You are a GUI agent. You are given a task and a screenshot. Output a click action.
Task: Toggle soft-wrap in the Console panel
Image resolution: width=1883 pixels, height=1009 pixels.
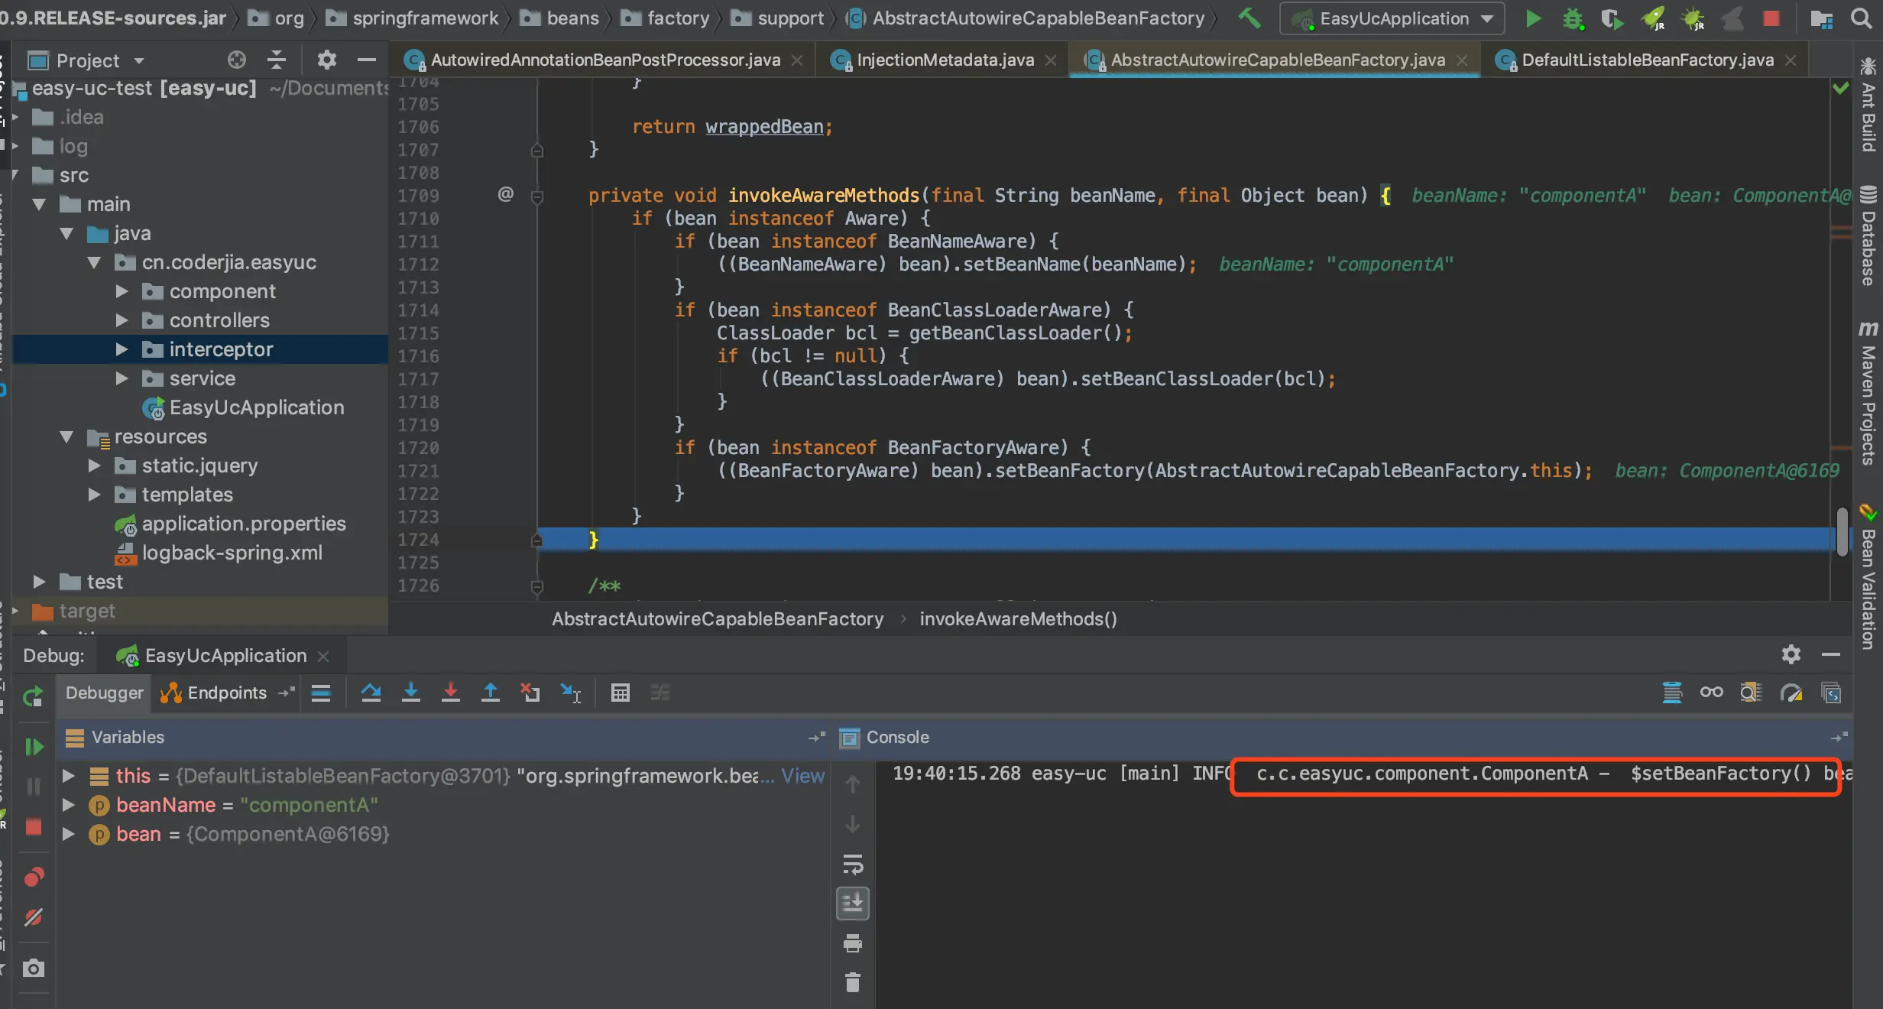coord(853,865)
